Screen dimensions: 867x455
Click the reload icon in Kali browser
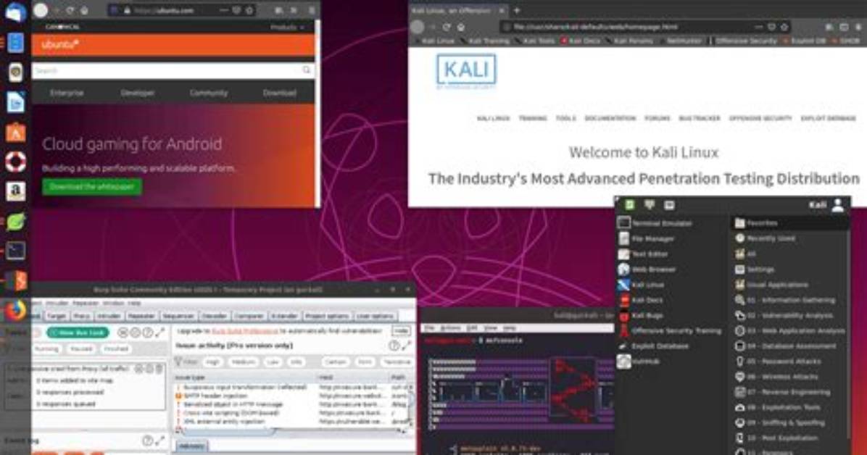[447, 27]
